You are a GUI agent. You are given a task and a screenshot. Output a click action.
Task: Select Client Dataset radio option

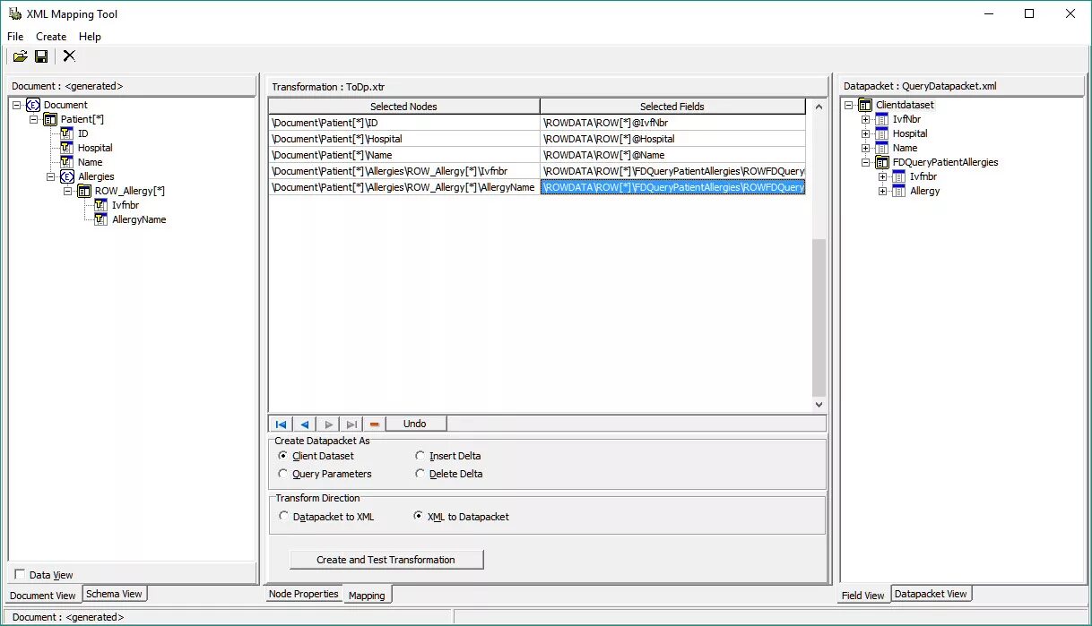pyautogui.click(x=283, y=456)
